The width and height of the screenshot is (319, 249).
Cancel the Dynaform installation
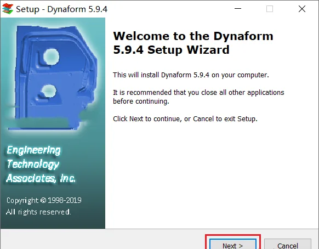[288, 244]
